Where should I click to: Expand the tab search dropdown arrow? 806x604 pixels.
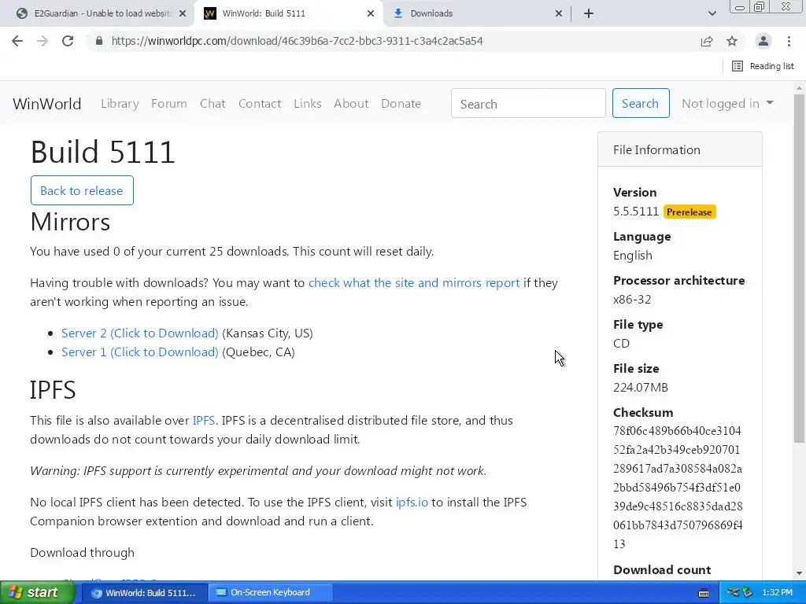tap(712, 13)
